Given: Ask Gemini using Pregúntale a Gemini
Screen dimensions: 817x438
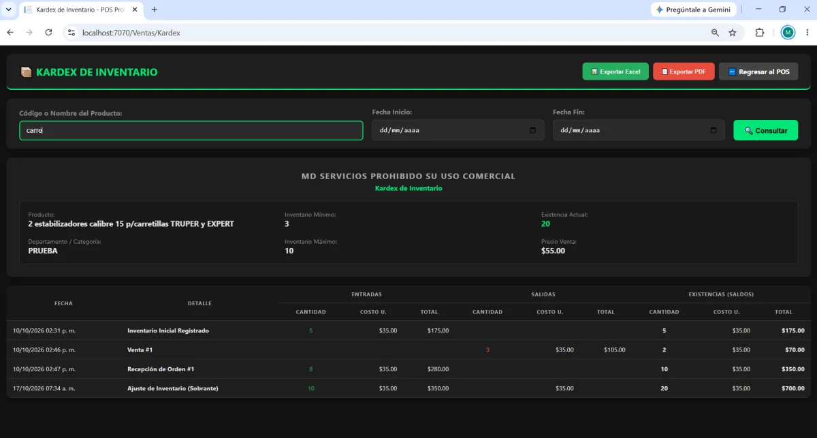Looking at the screenshot, I should tap(692, 10).
